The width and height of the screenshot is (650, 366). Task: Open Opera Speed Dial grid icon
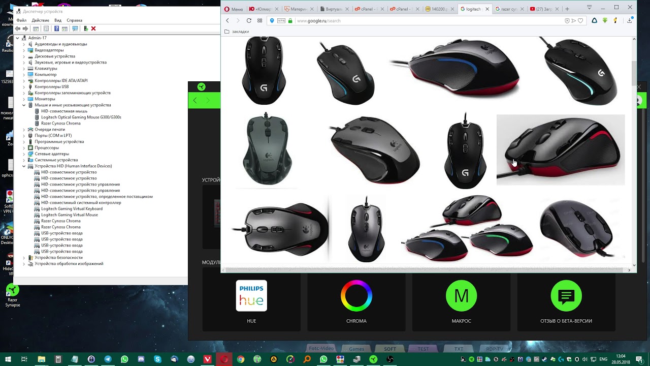pyautogui.click(x=260, y=20)
